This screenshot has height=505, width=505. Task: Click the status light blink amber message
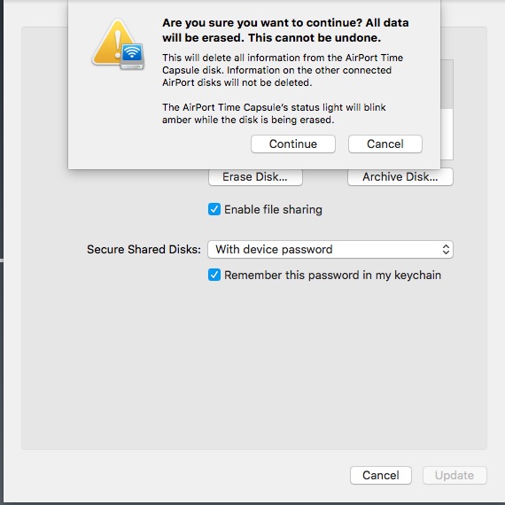pyautogui.click(x=274, y=113)
